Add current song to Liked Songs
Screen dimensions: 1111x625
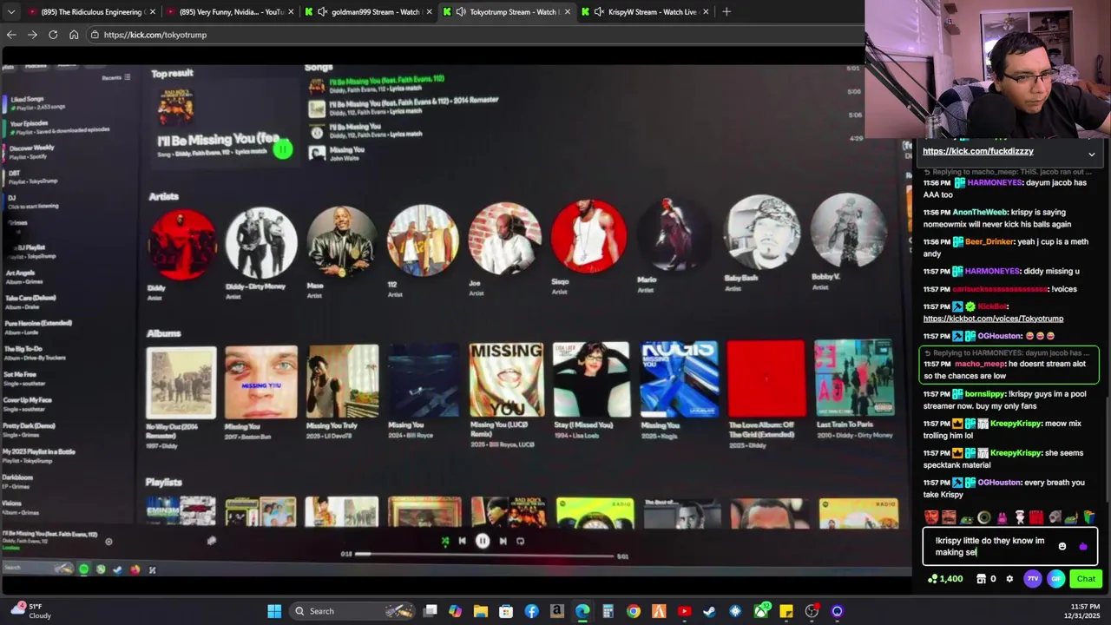108,542
